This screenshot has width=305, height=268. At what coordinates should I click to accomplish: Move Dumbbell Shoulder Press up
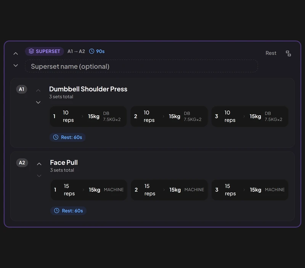tap(39, 91)
